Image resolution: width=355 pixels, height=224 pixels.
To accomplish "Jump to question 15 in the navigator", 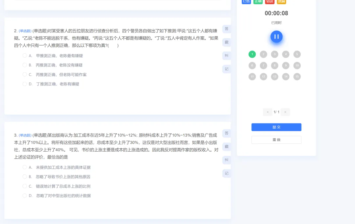I will [x=297, y=77].
